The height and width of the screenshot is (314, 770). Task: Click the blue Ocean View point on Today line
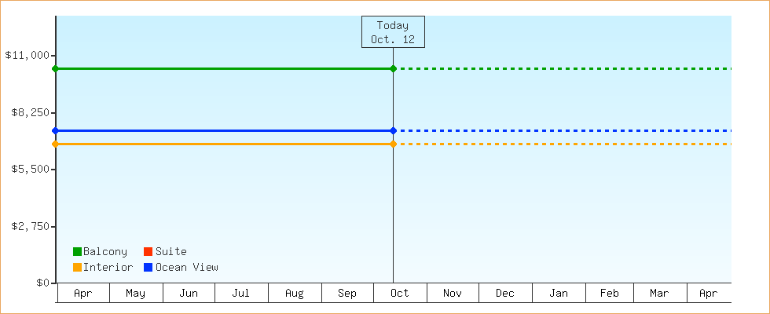(393, 130)
